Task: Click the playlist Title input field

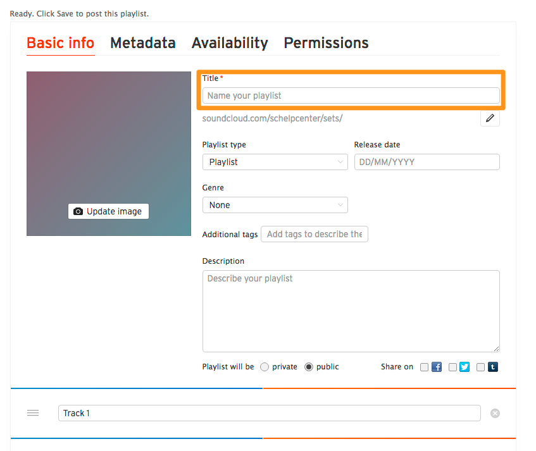Action: tap(351, 96)
